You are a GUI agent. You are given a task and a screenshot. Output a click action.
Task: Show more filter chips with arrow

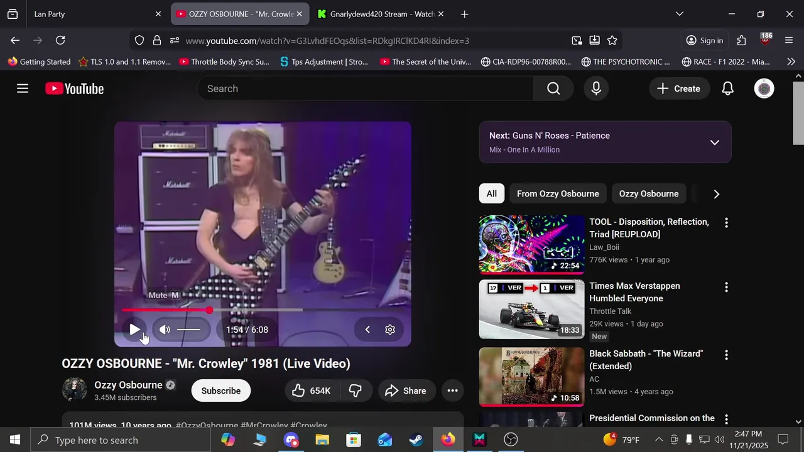[x=716, y=194]
